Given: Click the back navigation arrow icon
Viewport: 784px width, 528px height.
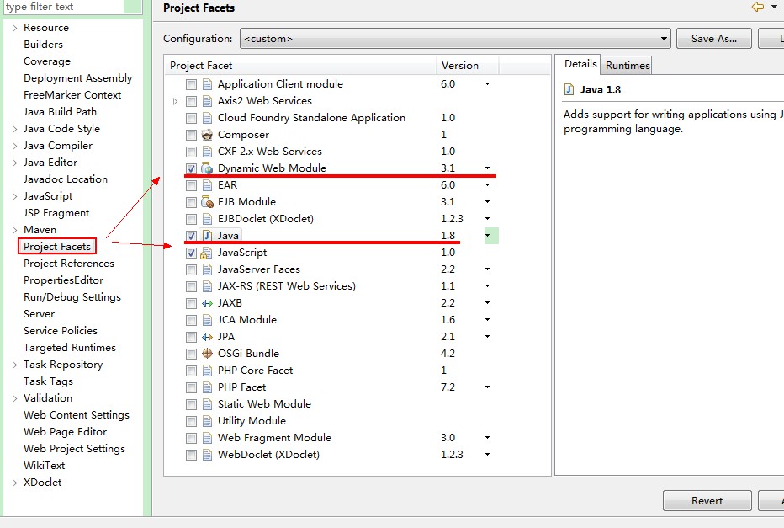Looking at the screenshot, I should coord(758,7).
